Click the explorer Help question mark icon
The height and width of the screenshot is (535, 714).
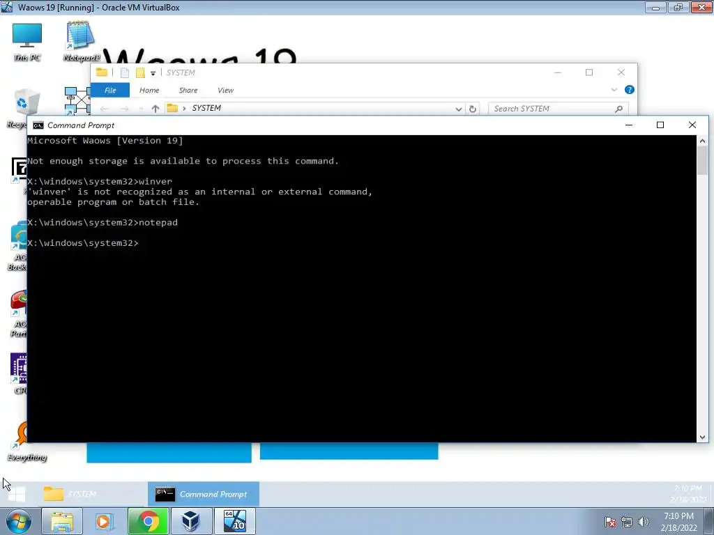point(630,90)
